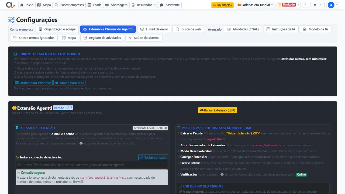
Task: Download the Atalho para Mac shortcut
Action: tap(70, 83)
